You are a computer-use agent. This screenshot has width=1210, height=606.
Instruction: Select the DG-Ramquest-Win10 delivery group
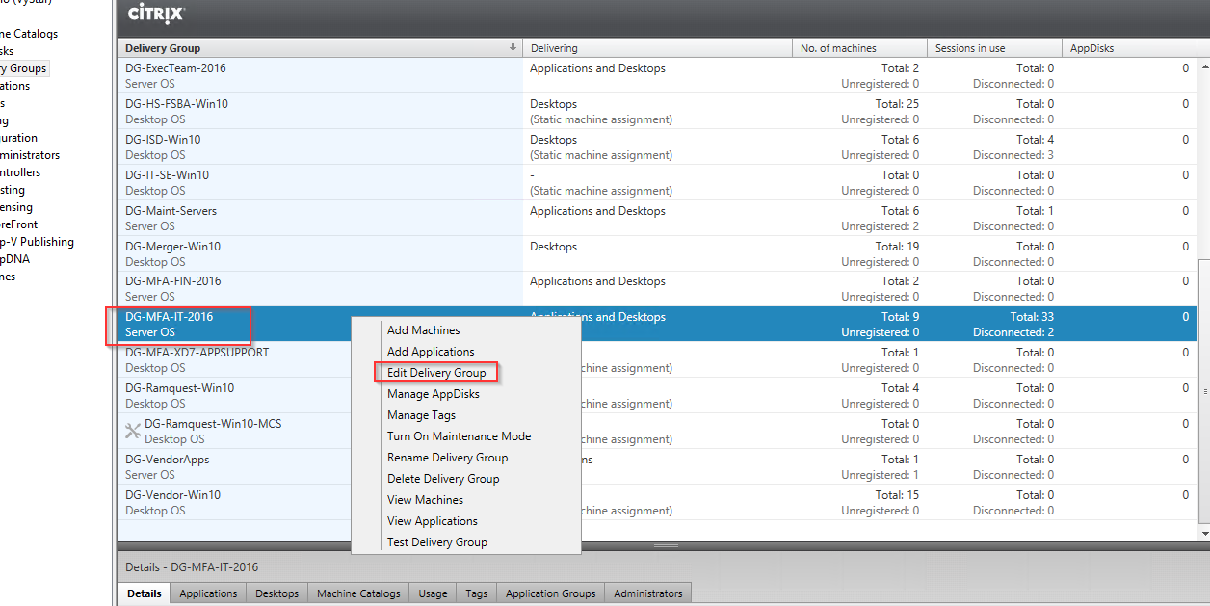point(657,396)
